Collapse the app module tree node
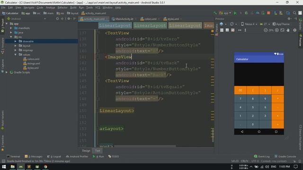Viewport: 303px width, 170px height. pyautogui.click(x=7, y=24)
